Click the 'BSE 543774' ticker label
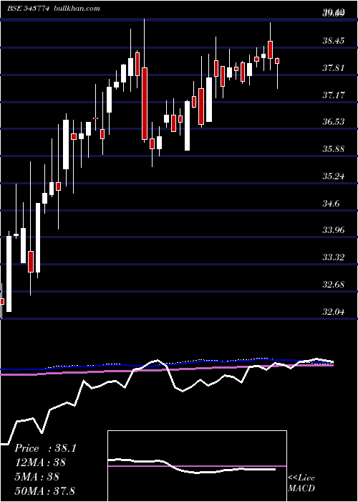Screen dimensions: 358x502 pyautogui.click(x=28, y=9)
